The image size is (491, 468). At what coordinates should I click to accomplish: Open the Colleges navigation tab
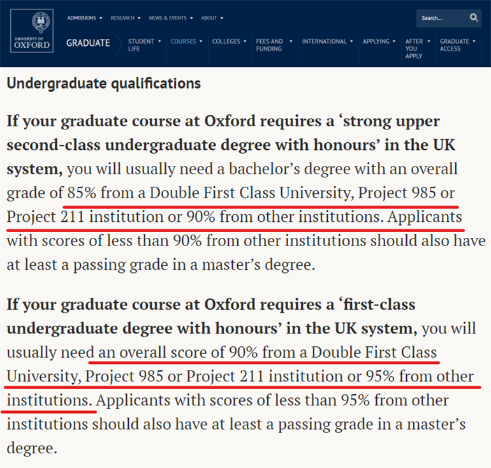pyautogui.click(x=226, y=41)
